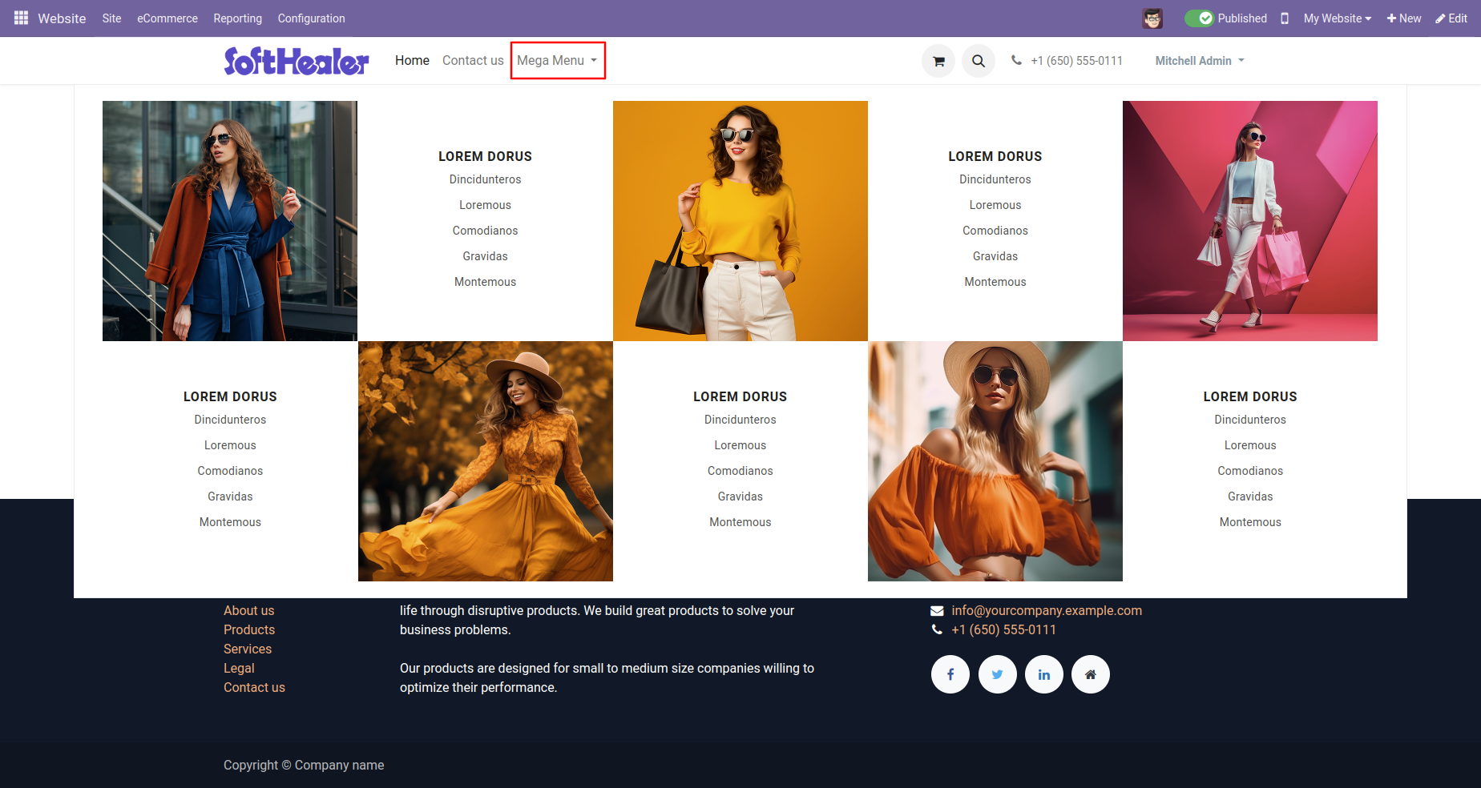Click the New button

coord(1404,18)
